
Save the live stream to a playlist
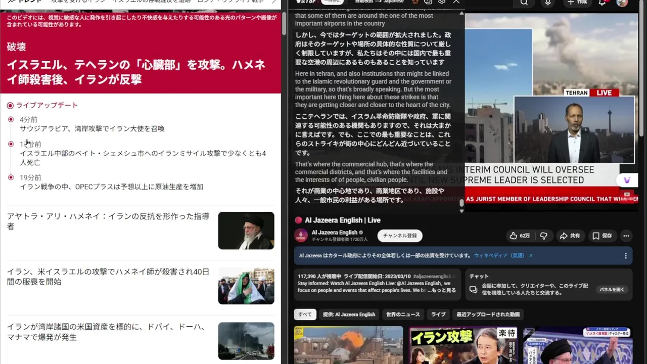603,236
